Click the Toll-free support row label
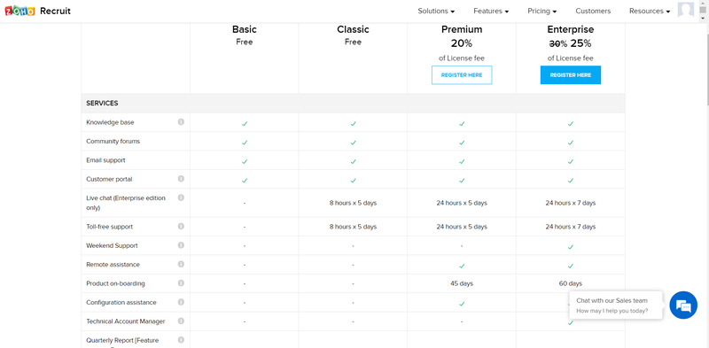709x348 pixels. [109, 227]
